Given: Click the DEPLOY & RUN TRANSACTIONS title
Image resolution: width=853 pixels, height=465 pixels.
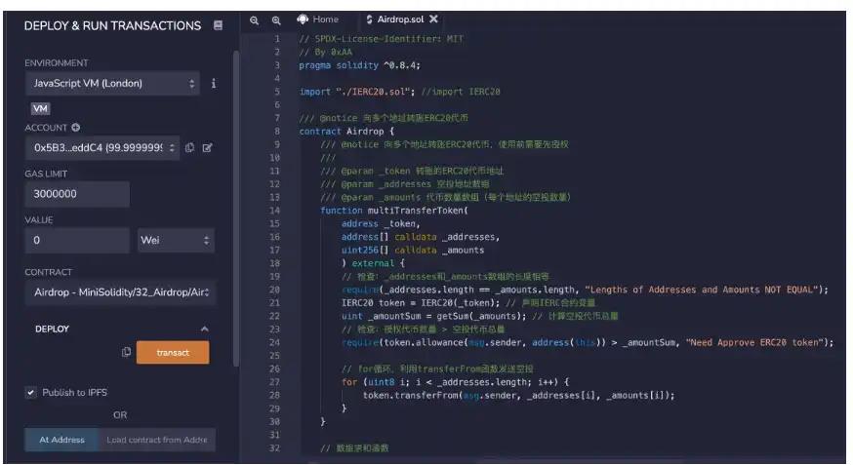Looking at the screenshot, I should (112, 25).
